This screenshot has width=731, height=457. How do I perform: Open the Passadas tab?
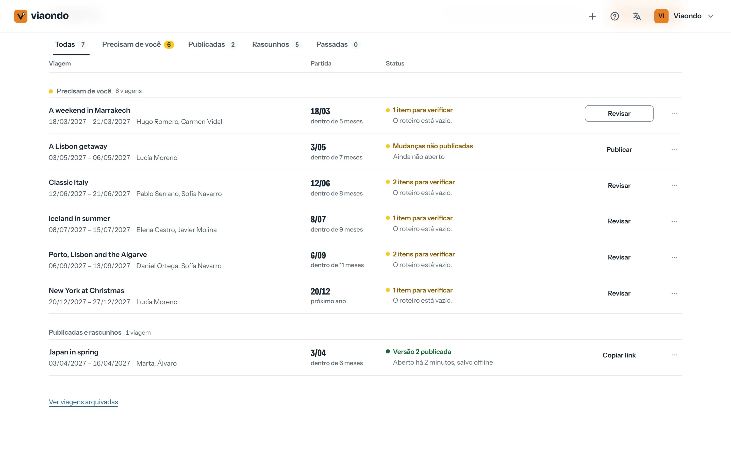[338, 44]
